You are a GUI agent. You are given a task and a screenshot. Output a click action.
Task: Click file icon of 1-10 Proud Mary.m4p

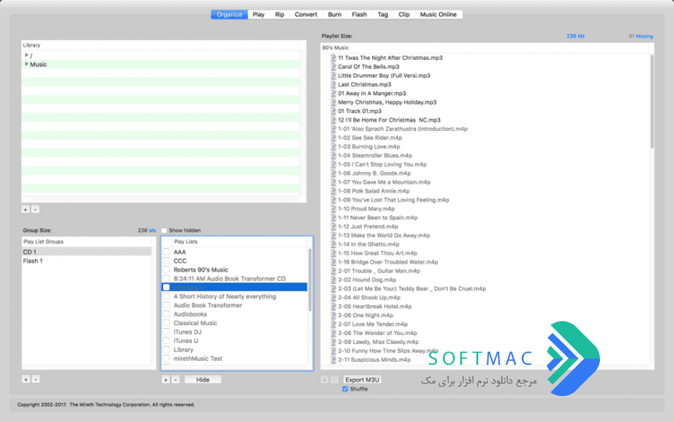[x=333, y=208]
